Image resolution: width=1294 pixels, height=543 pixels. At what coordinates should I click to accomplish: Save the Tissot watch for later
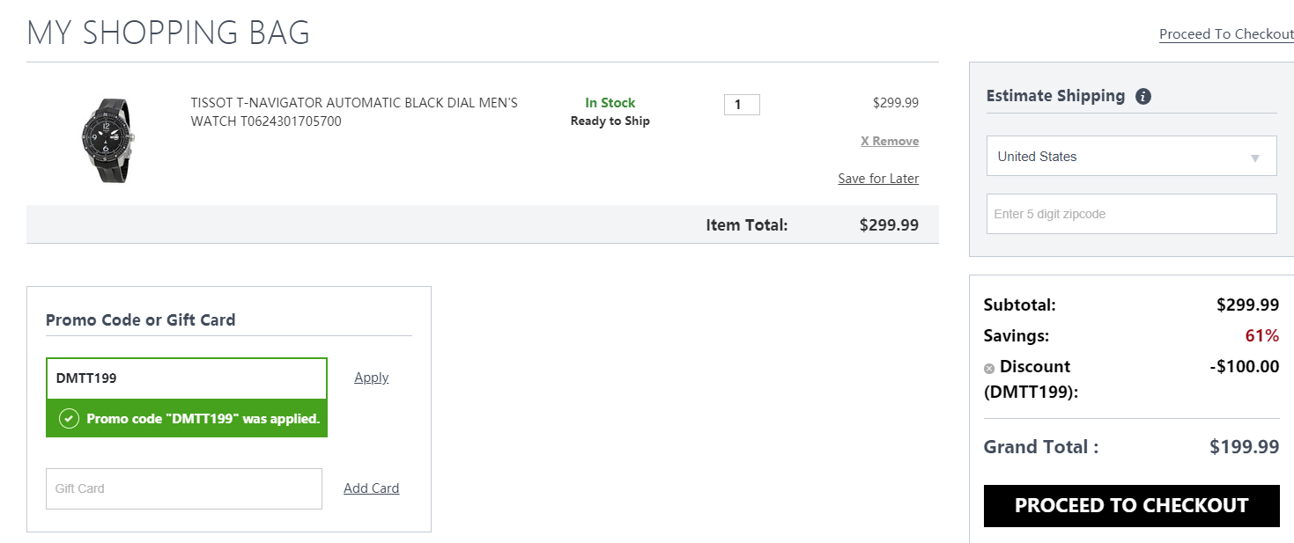(x=878, y=179)
